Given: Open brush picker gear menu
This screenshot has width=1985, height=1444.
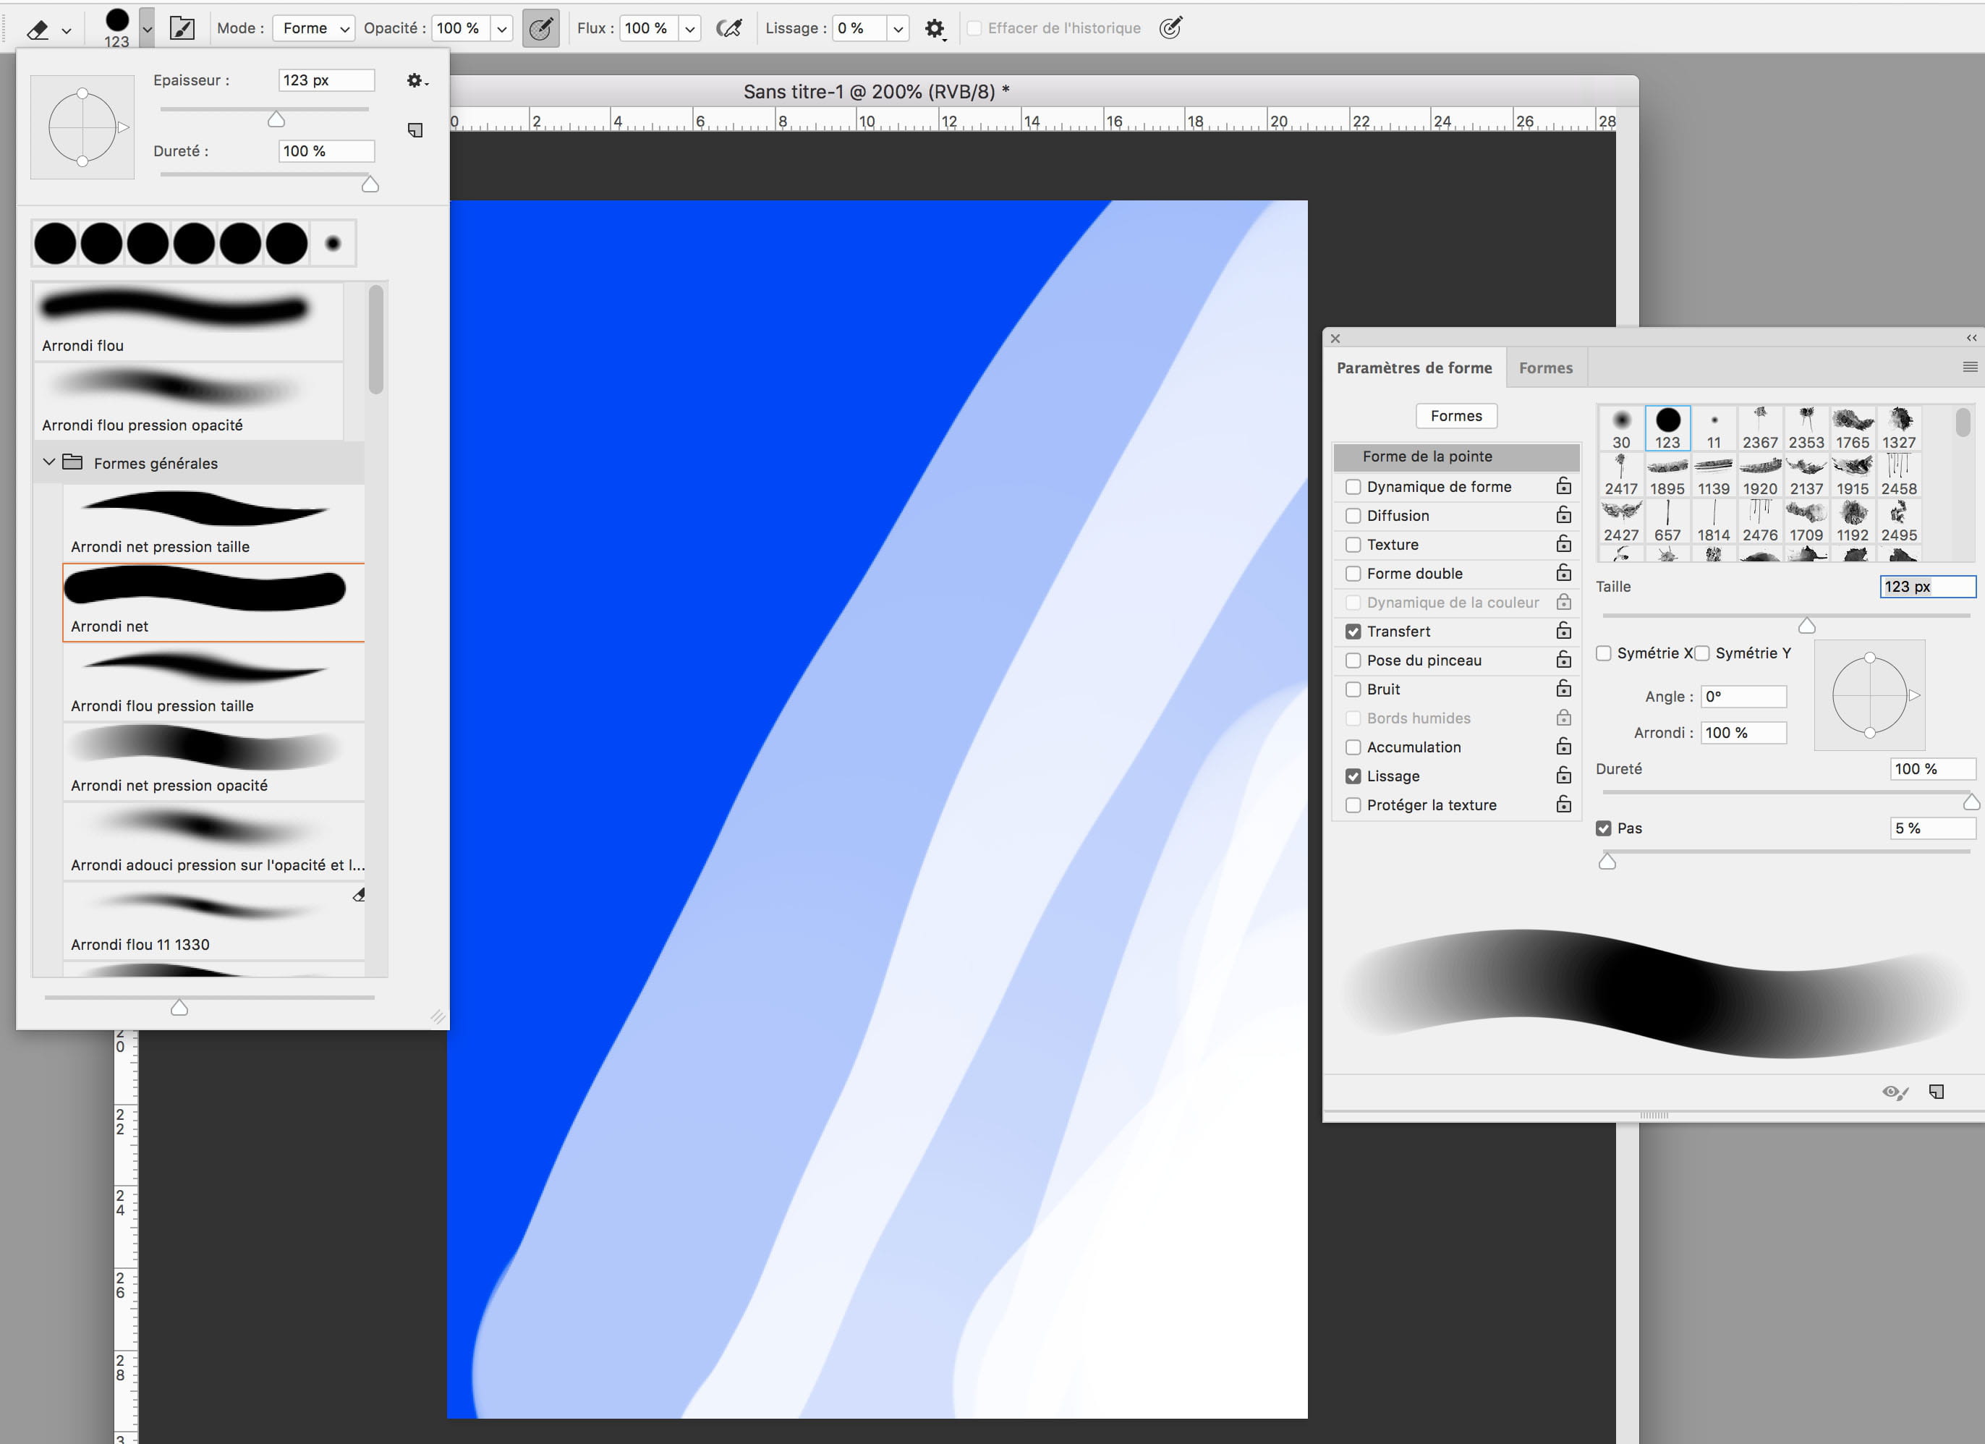Looking at the screenshot, I should pyautogui.click(x=417, y=80).
